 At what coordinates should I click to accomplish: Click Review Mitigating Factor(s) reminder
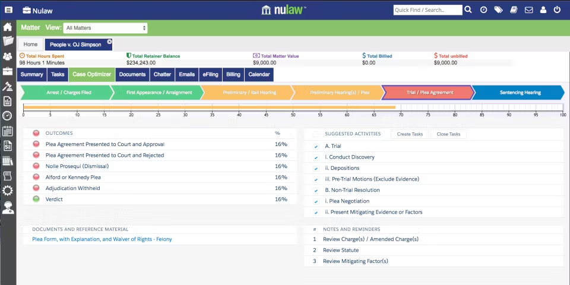click(356, 261)
